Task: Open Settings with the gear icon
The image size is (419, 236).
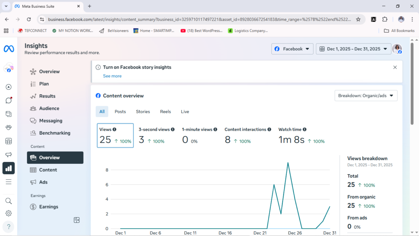Action: [x=9, y=213]
